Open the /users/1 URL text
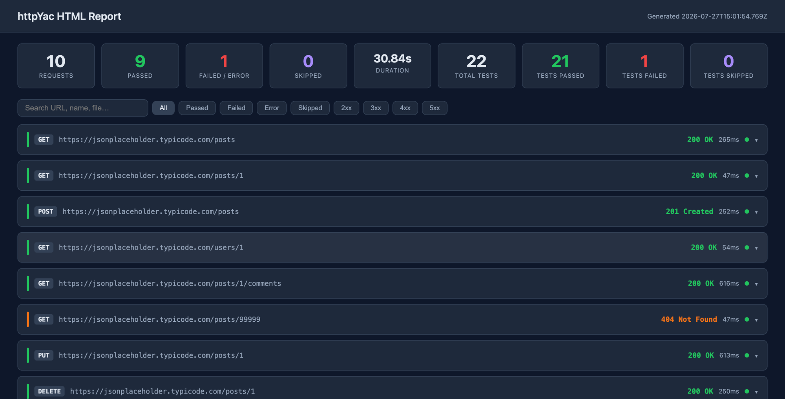This screenshot has width=785, height=399. [151, 248]
